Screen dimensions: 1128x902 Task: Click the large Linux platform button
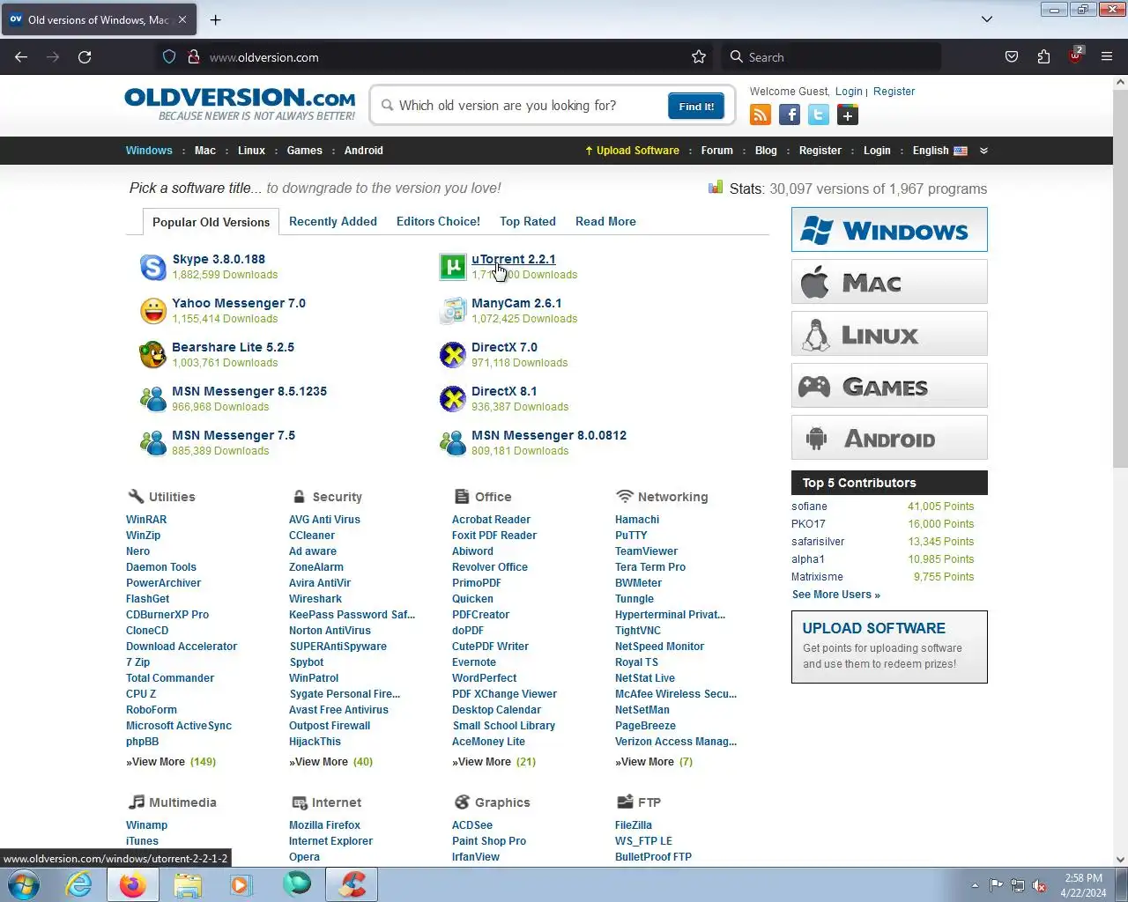coord(889,334)
